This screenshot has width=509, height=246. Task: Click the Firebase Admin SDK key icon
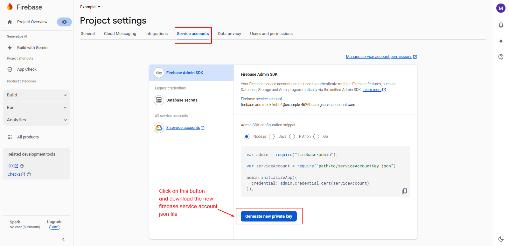159,73
